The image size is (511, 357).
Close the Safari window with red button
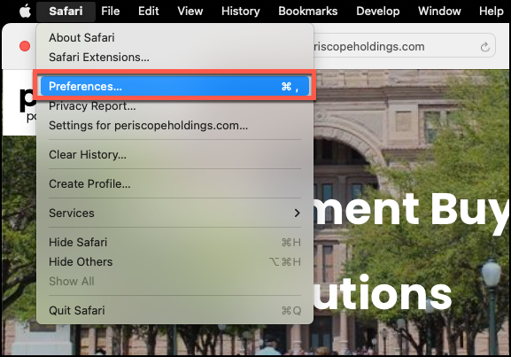click(25, 46)
